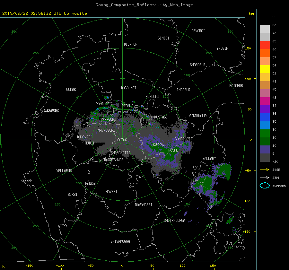The height and width of the screenshot is (270, 289).
Task: Click the -150 tick on bottom km axis
Action: click(x=29, y=266)
